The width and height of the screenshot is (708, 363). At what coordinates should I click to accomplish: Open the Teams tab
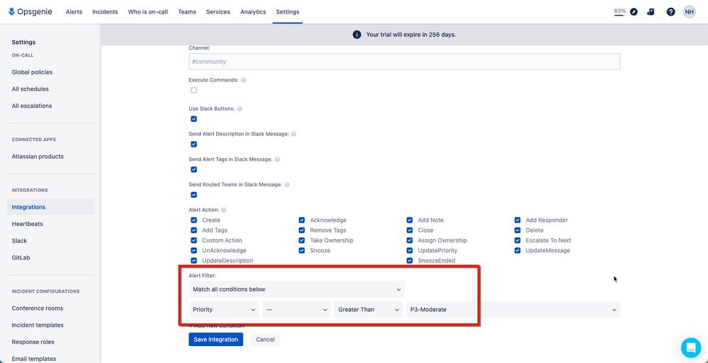(187, 12)
